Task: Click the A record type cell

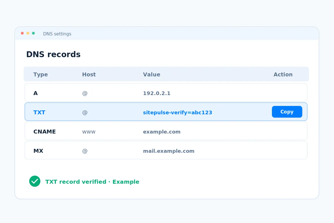Action: (x=35, y=93)
